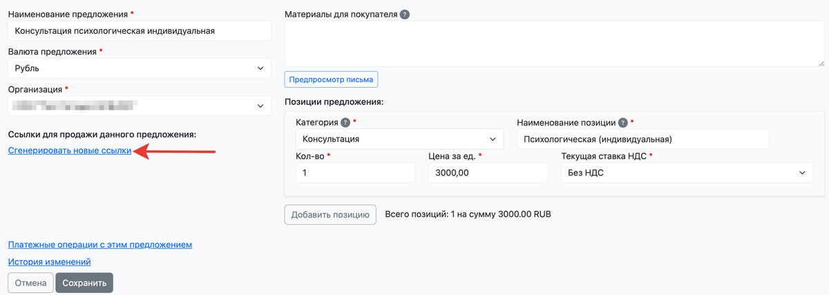Click the Предпросмотр письма button

pyautogui.click(x=331, y=79)
